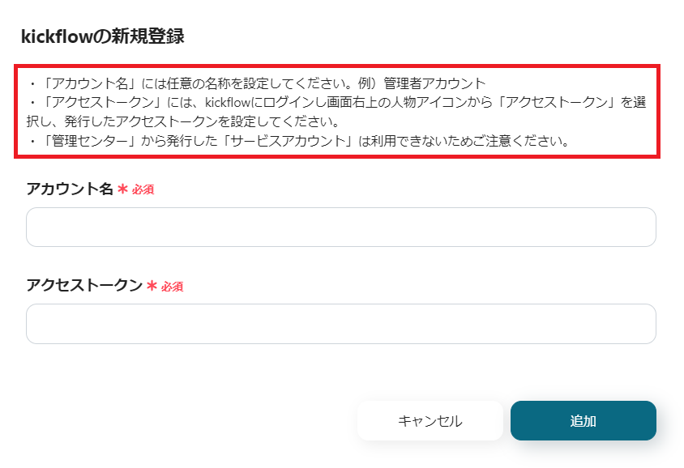Click the kickflowの新規登録 heading

102,36
